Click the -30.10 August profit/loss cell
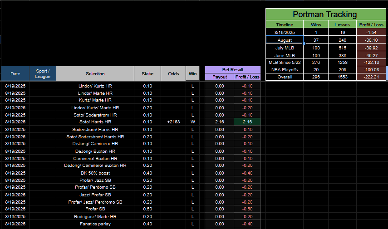 371,40
